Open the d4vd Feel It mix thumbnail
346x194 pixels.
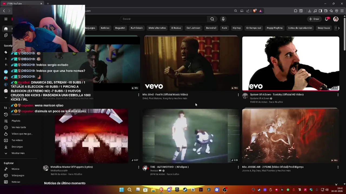pos(191,63)
